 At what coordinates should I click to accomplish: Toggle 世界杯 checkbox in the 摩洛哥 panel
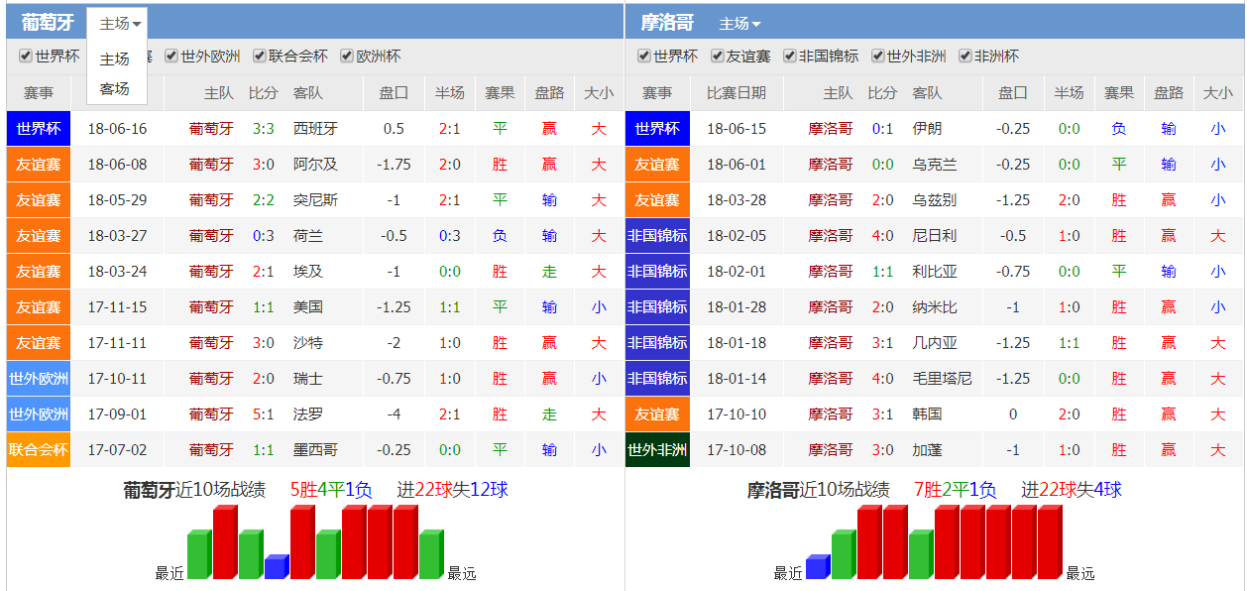(x=644, y=57)
